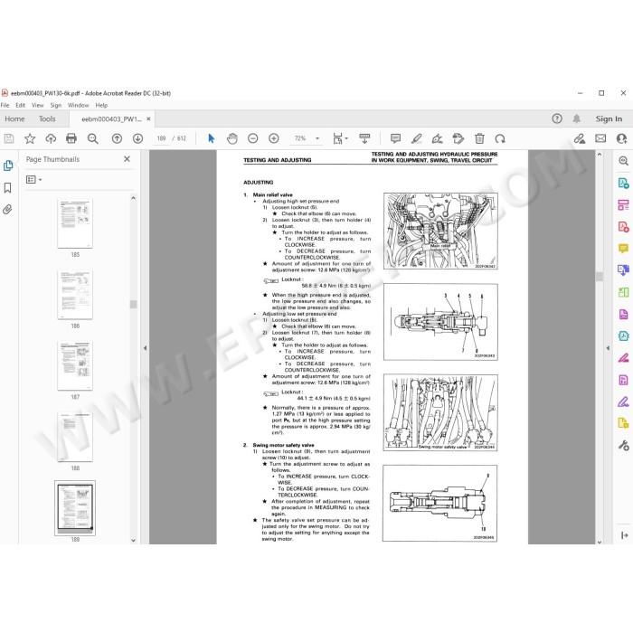Open the notifications bell

(x=577, y=118)
